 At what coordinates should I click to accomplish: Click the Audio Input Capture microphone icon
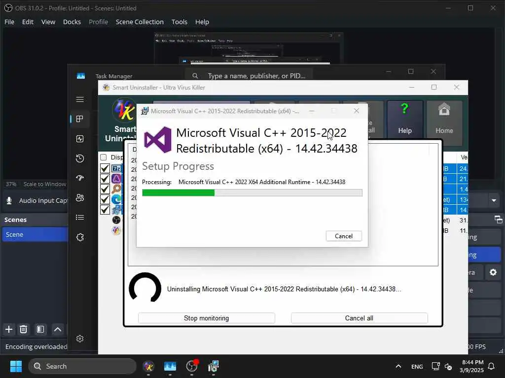[x=9, y=201]
